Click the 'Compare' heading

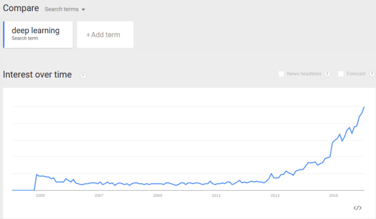(x=21, y=8)
